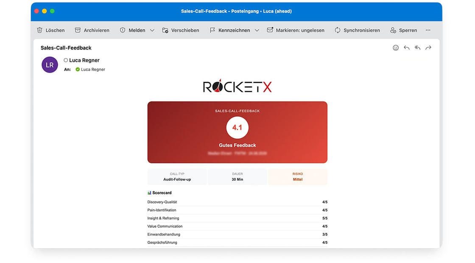
Task: Click the Risiko Mittel card
Action: [297, 176]
